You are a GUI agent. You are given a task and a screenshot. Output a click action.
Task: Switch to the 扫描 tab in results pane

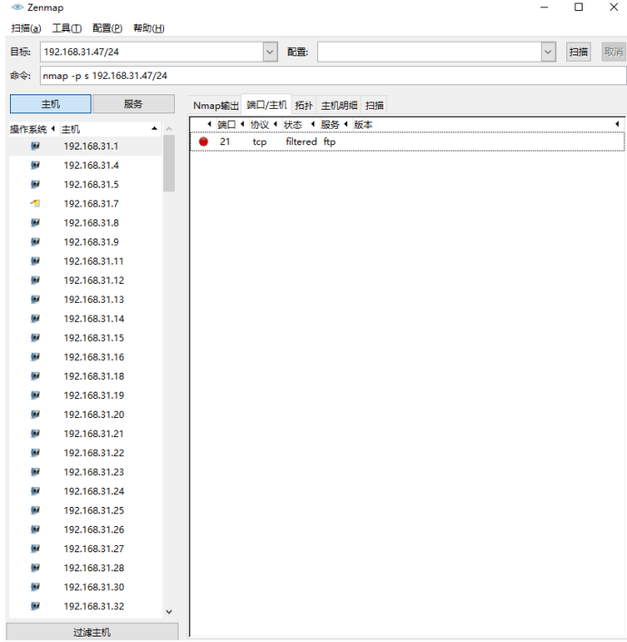[x=374, y=105]
